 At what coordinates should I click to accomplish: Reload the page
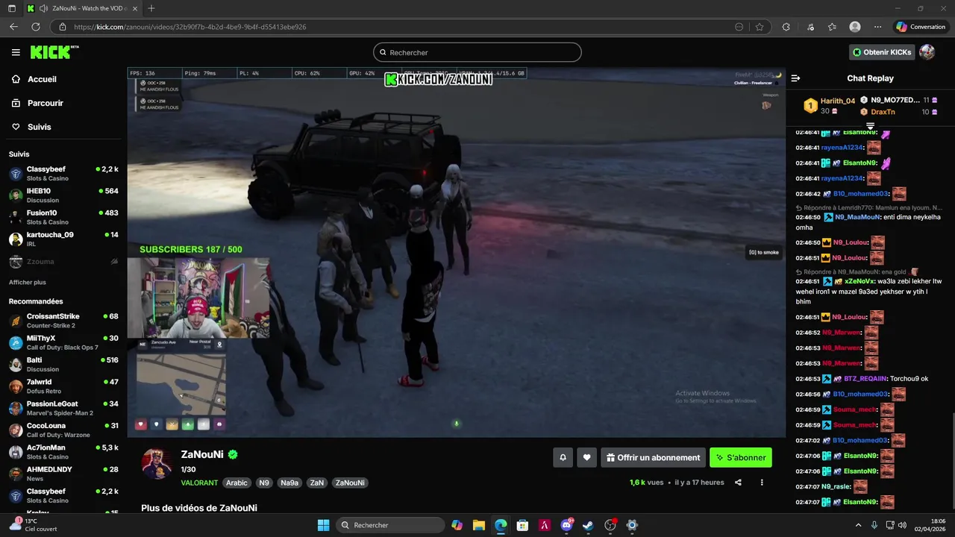[x=35, y=27]
